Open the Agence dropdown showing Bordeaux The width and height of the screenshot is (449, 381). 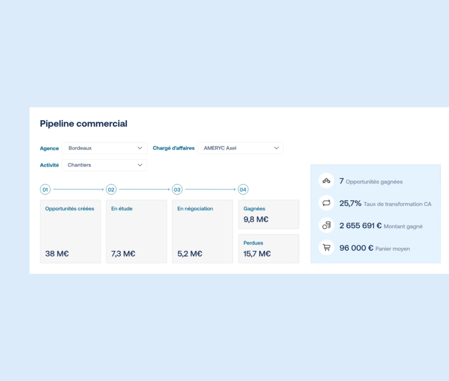pyautogui.click(x=104, y=148)
